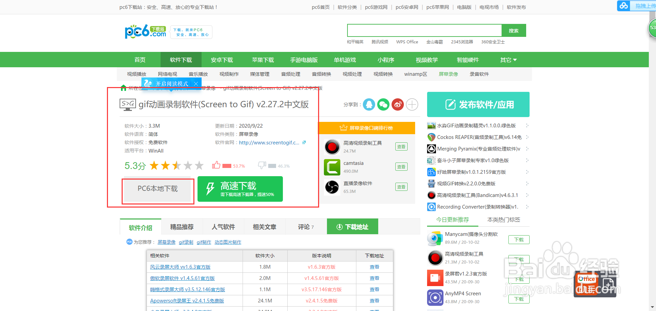Screen dimensions: 656x311
Task: Share via Weibo red icon
Action: 398,104
